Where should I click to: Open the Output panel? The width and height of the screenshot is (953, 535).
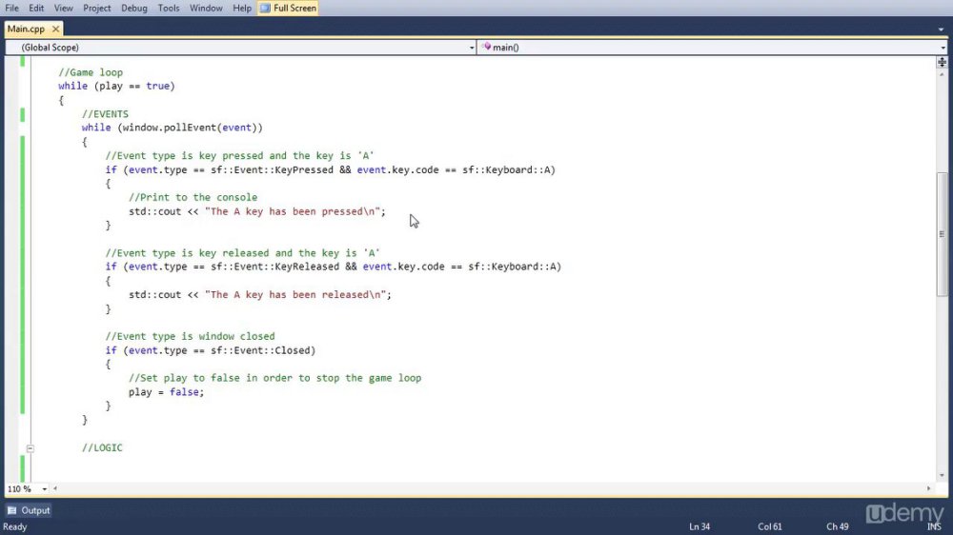click(29, 510)
